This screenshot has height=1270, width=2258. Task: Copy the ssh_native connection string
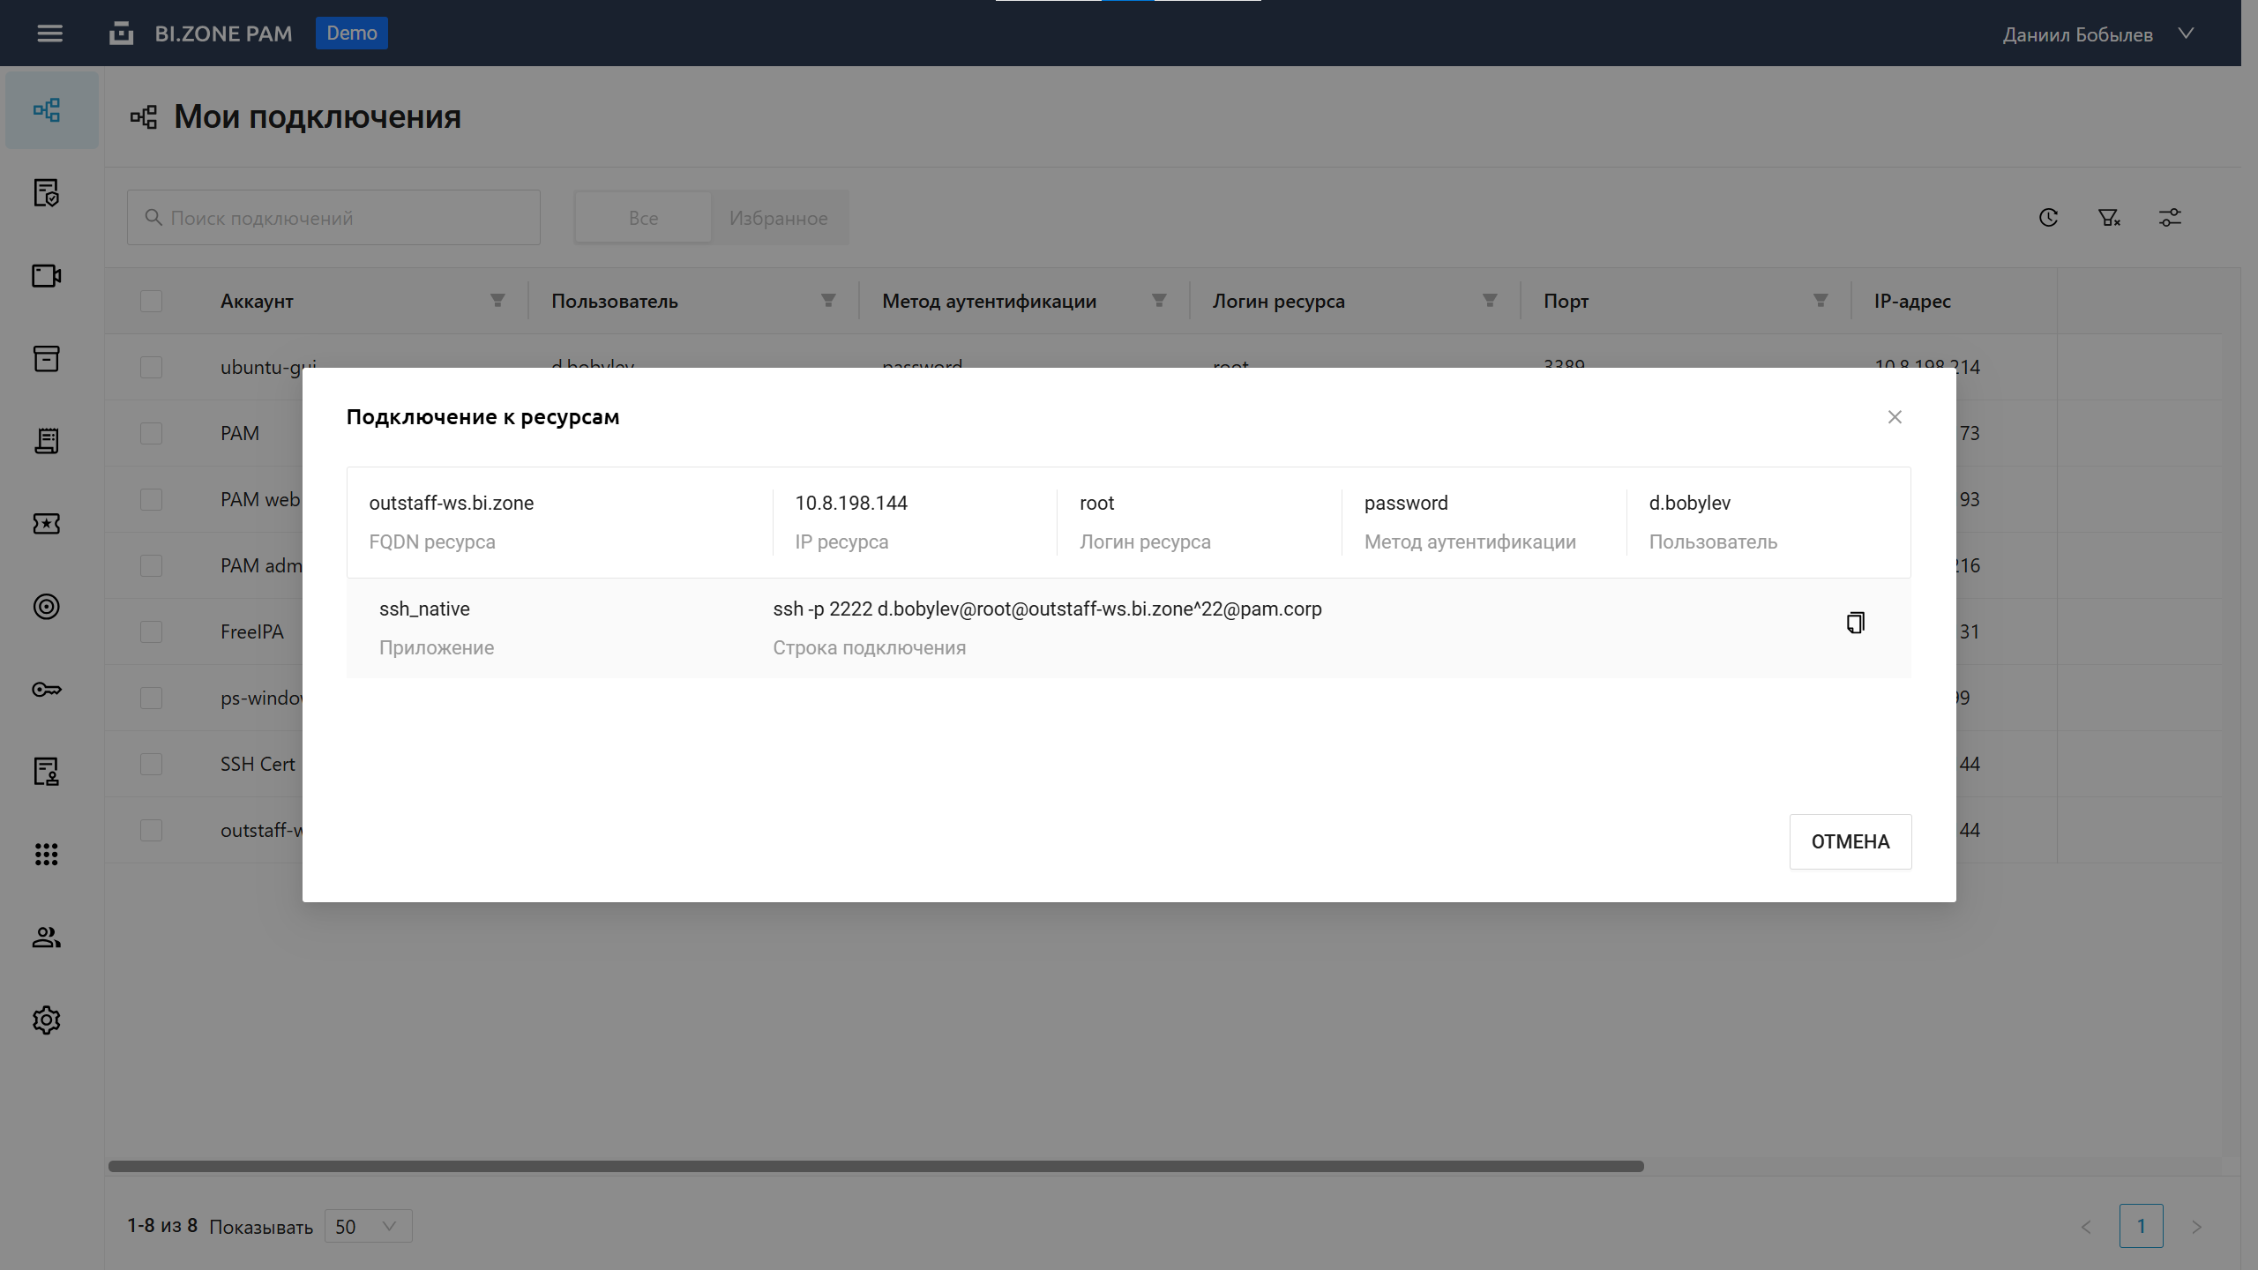coord(1855,623)
